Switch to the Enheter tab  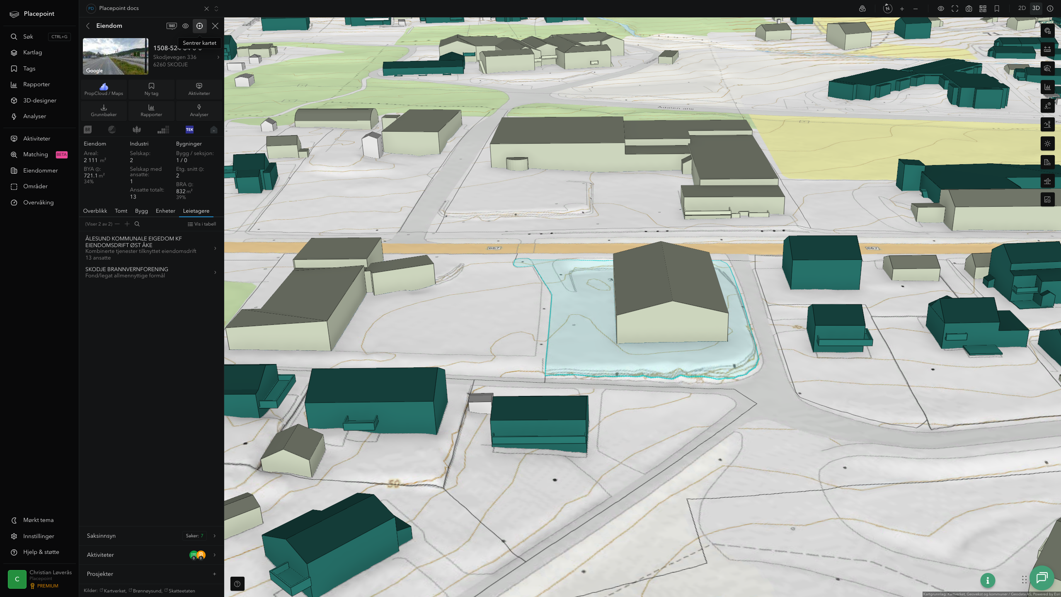click(x=165, y=211)
